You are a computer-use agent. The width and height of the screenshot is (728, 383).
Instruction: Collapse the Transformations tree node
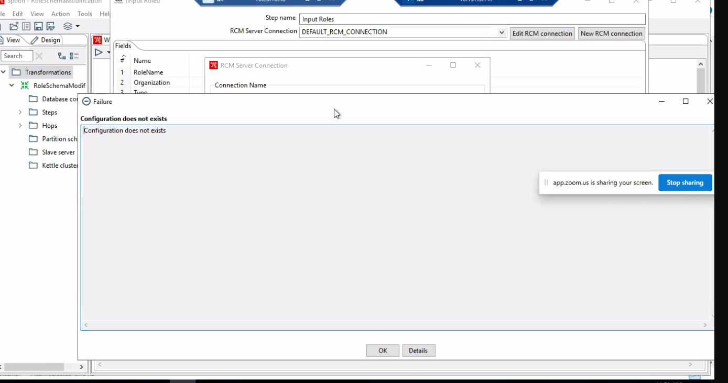click(x=3, y=72)
